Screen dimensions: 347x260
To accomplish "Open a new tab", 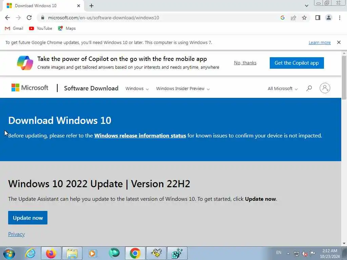I will [91, 6].
